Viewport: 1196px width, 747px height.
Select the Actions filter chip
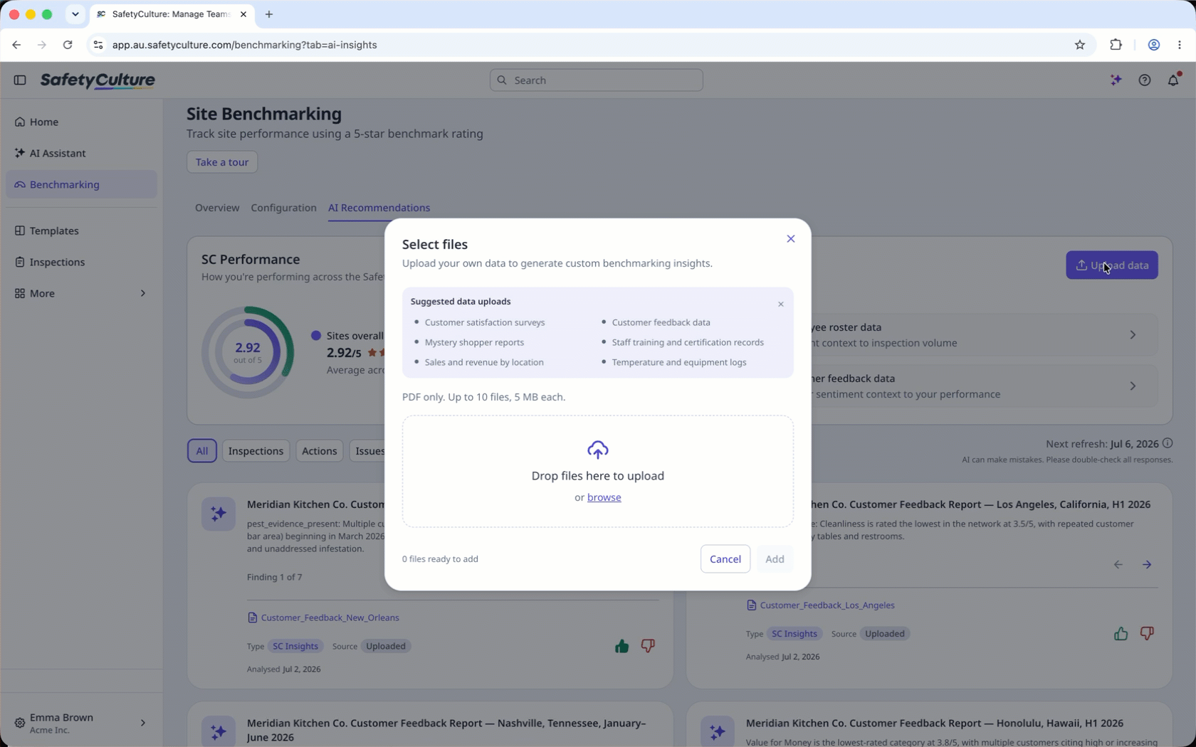tap(319, 451)
